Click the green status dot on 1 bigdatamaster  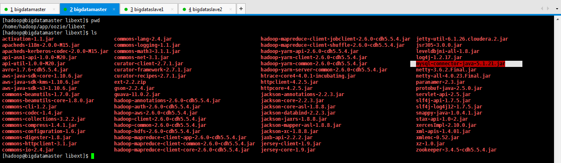(x=6, y=9)
